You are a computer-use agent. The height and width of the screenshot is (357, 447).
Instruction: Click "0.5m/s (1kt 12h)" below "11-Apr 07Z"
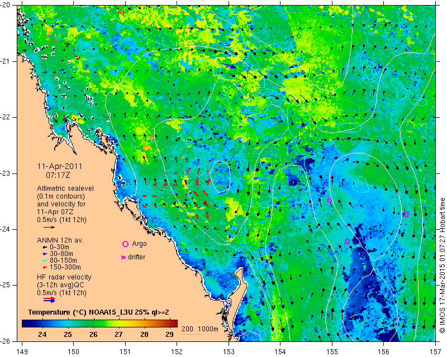61,219
